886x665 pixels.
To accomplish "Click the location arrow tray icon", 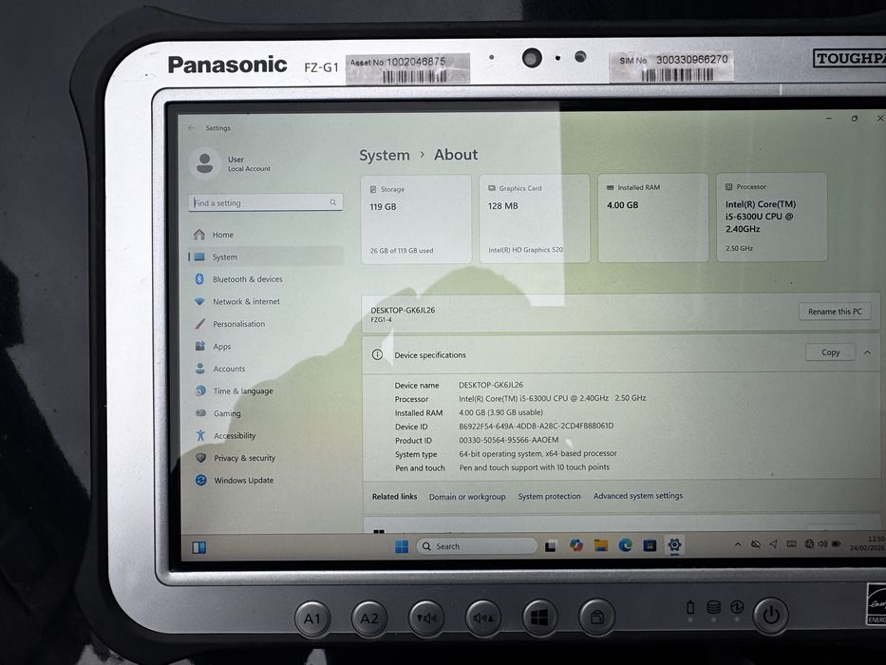I will 773,544.
